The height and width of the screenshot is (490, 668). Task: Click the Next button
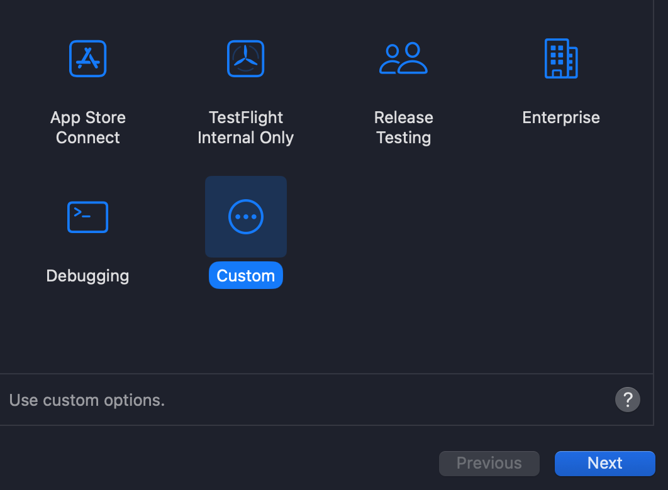coord(605,463)
